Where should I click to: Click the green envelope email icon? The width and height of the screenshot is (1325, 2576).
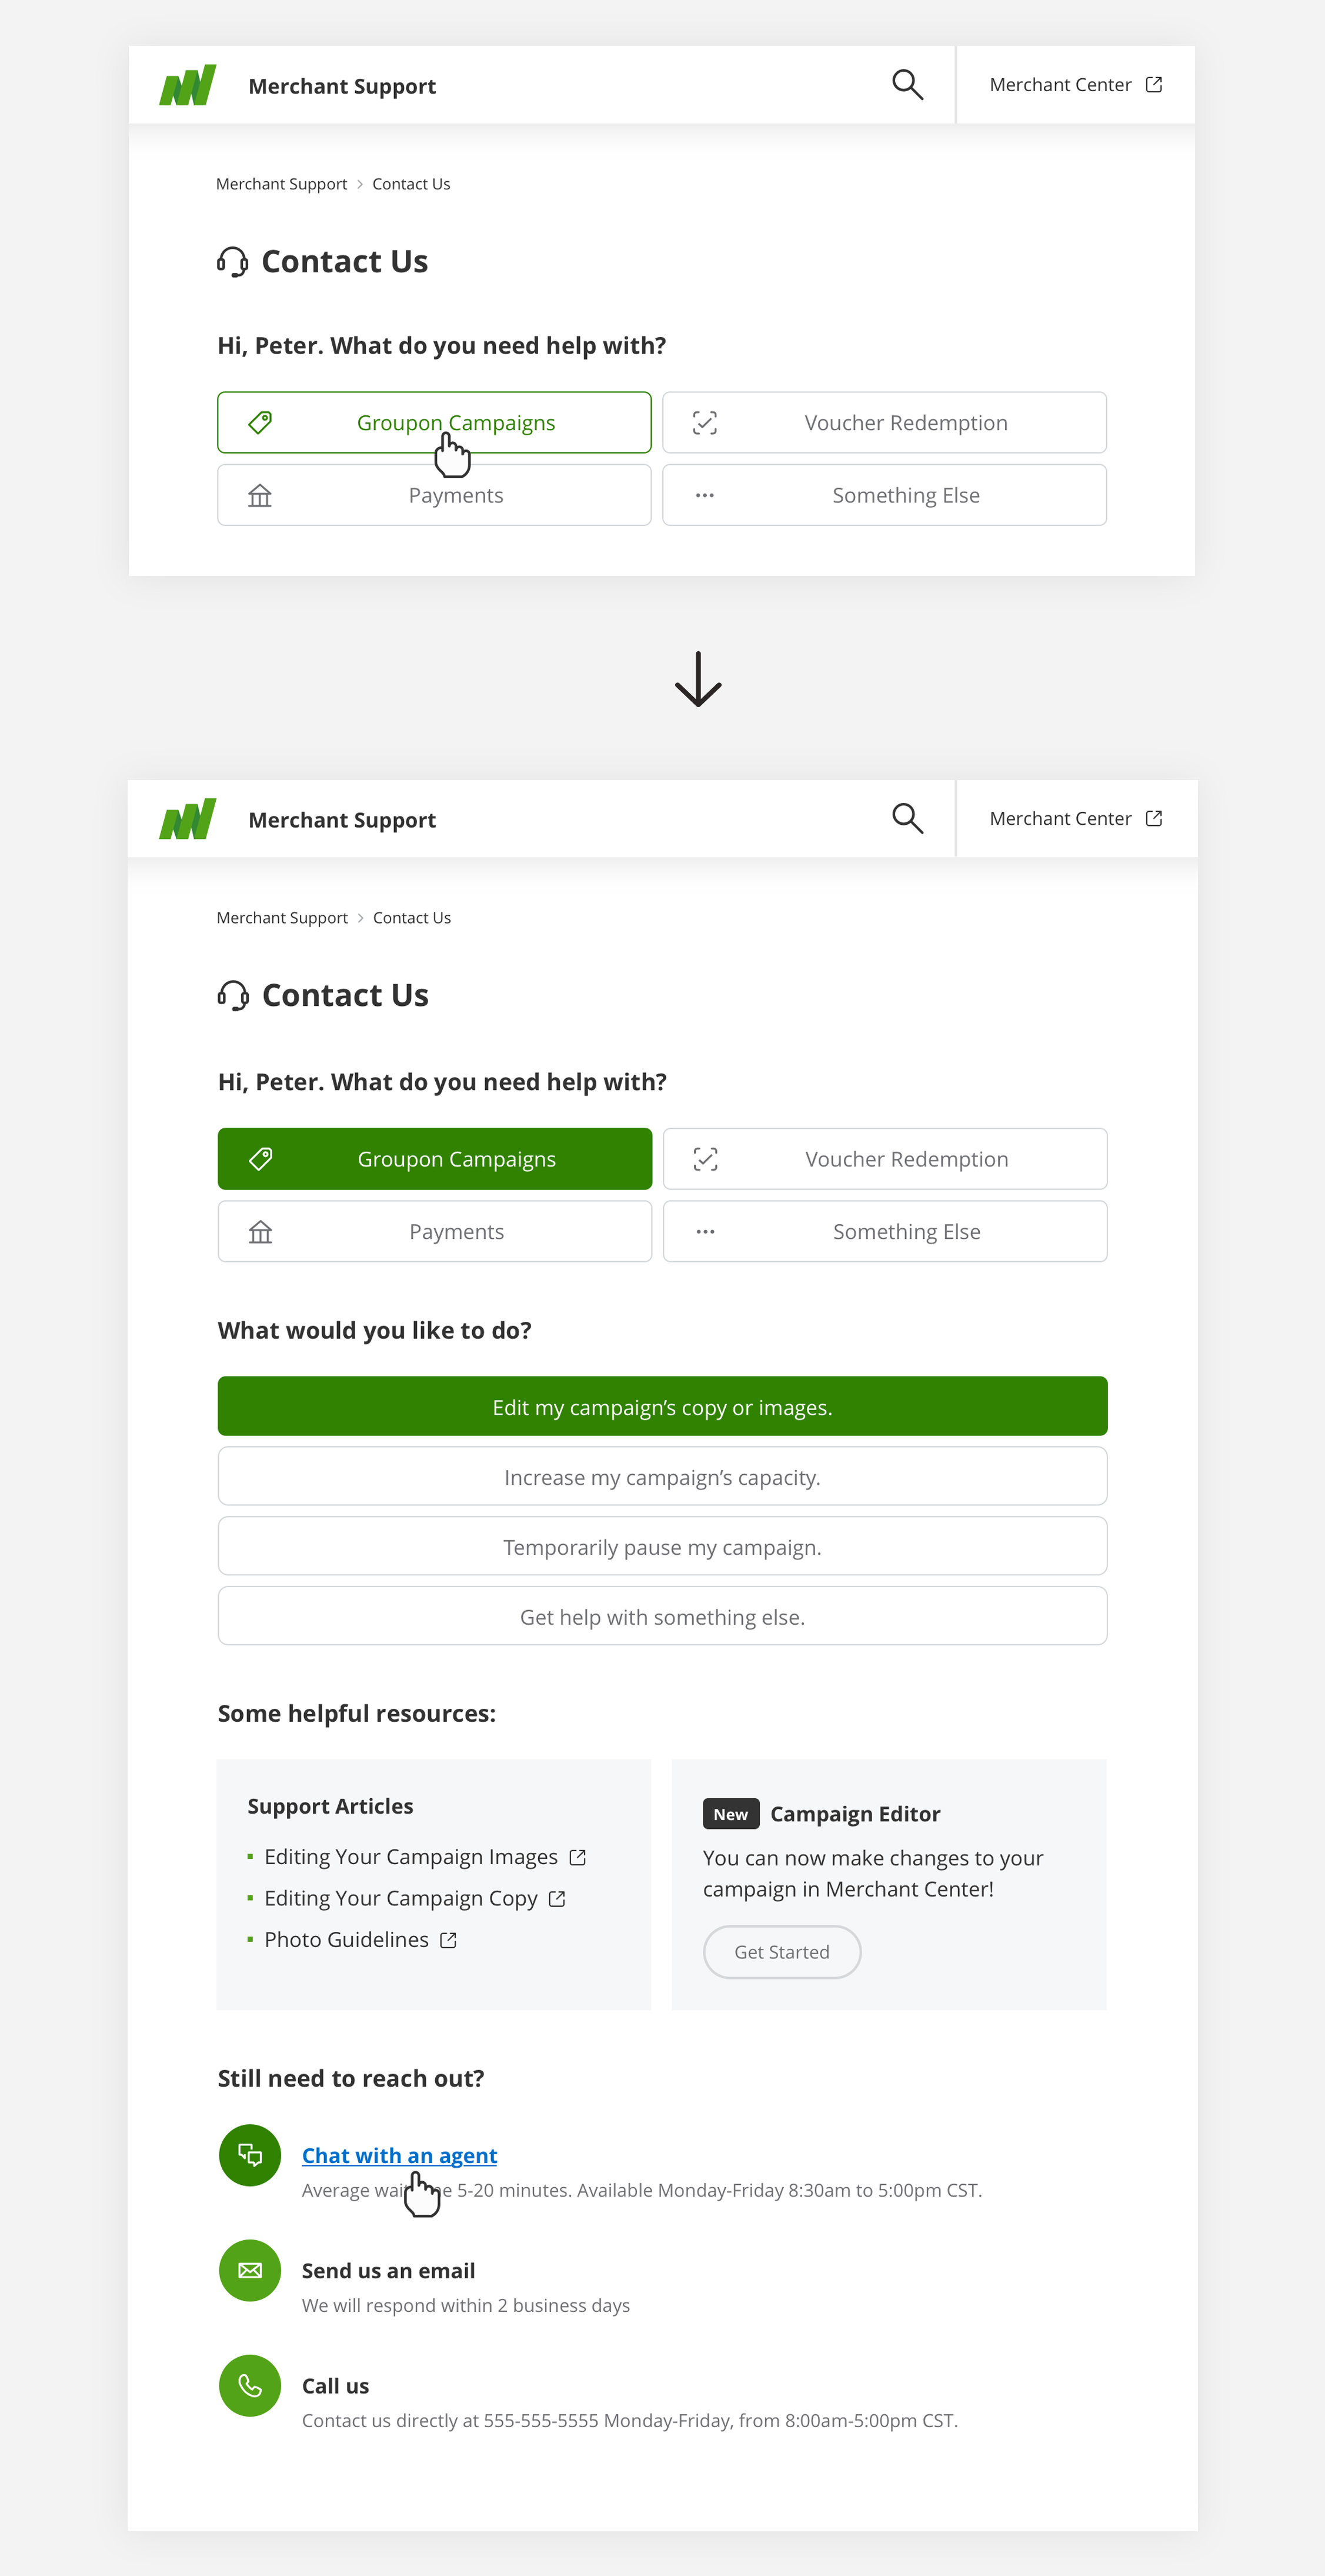(x=249, y=2270)
